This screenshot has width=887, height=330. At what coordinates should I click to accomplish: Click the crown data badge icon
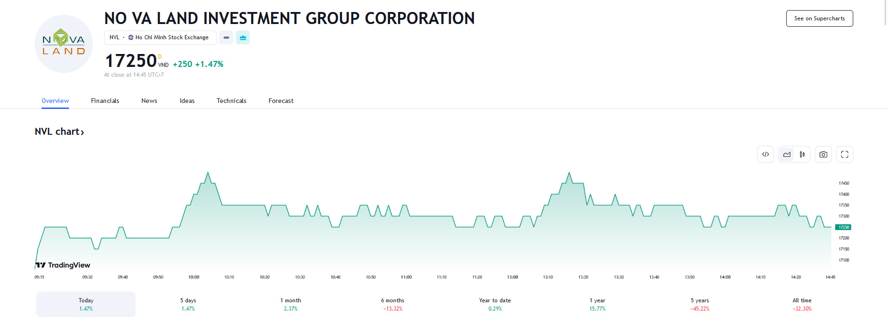point(243,37)
